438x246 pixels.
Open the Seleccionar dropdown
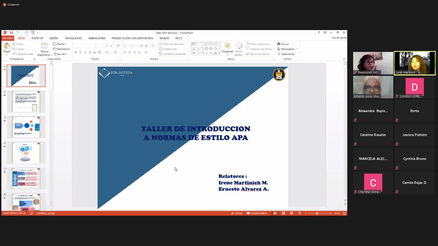287,54
